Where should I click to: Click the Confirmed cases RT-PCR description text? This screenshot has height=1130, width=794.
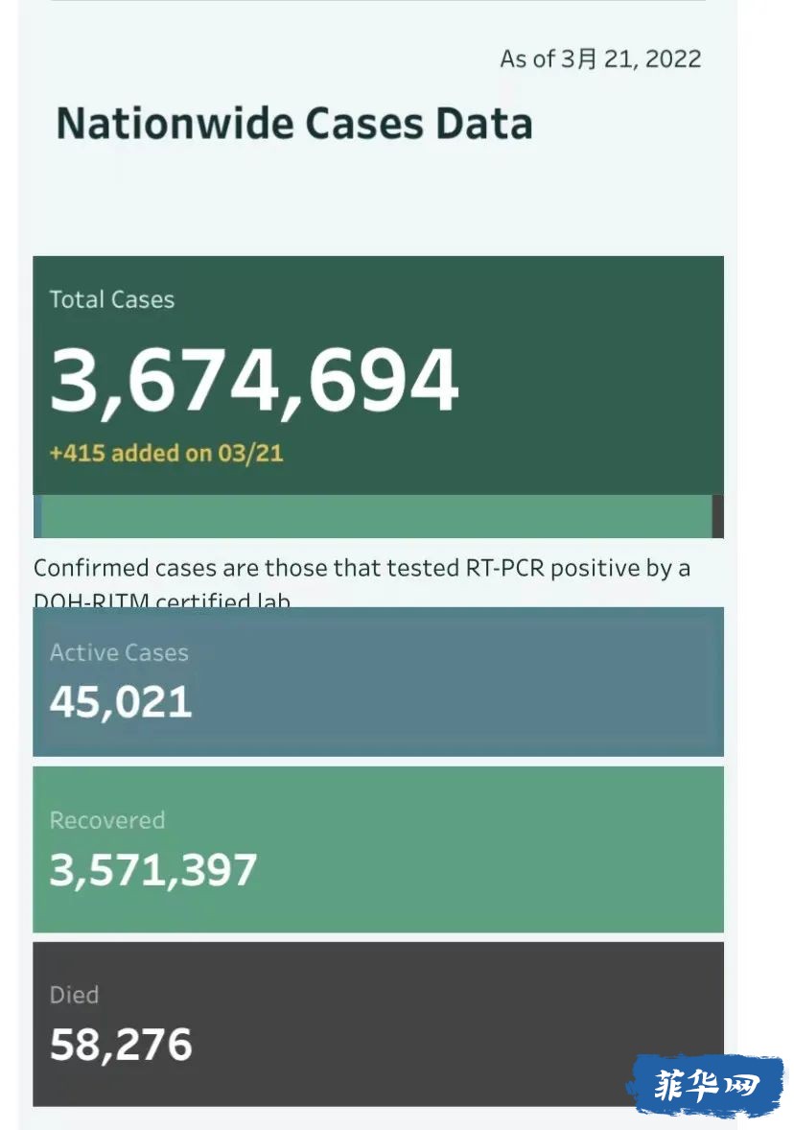362,583
